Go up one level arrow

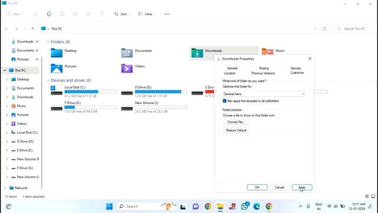coord(32,29)
